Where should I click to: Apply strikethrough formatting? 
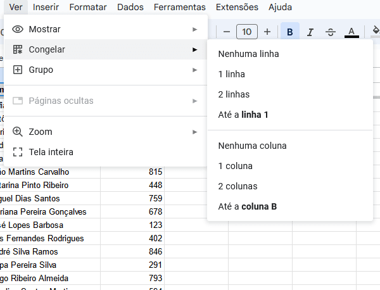(x=331, y=32)
